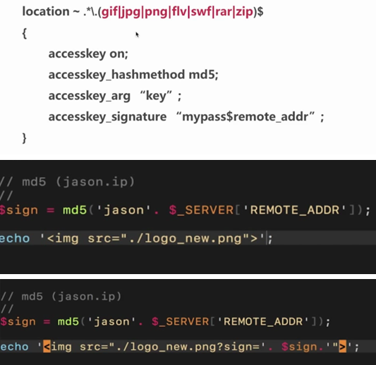Click the 'accesskey_hashmethod md5;' line
Viewport: 376px width, 365px height.
(133, 75)
